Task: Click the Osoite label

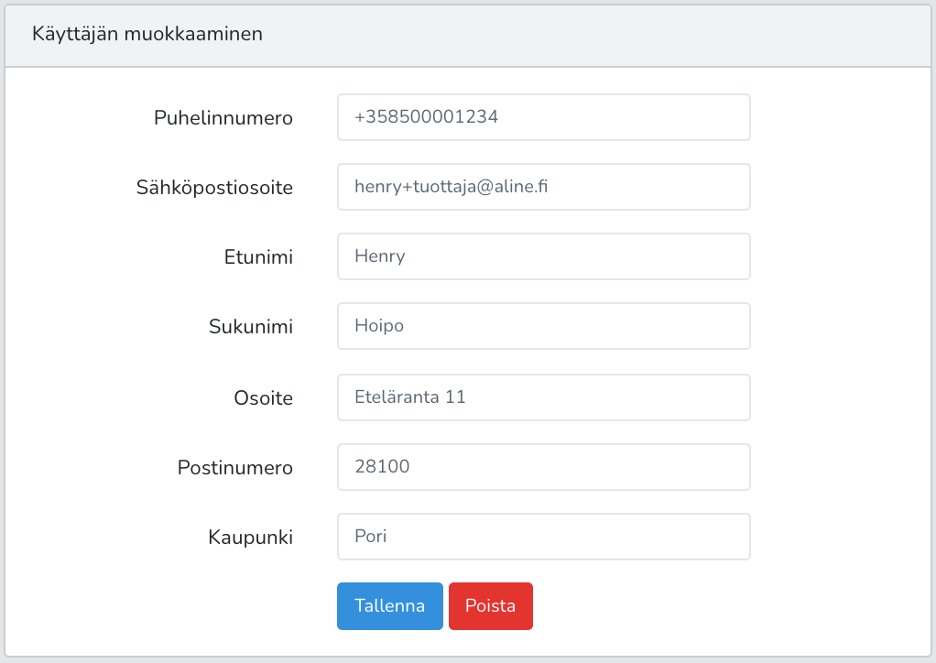Action: (x=263, y=398)
